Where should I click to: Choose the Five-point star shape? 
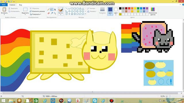point(72,14)
